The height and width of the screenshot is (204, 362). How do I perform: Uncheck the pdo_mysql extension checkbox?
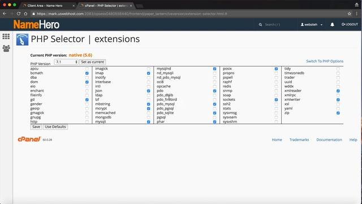[215, 104]
